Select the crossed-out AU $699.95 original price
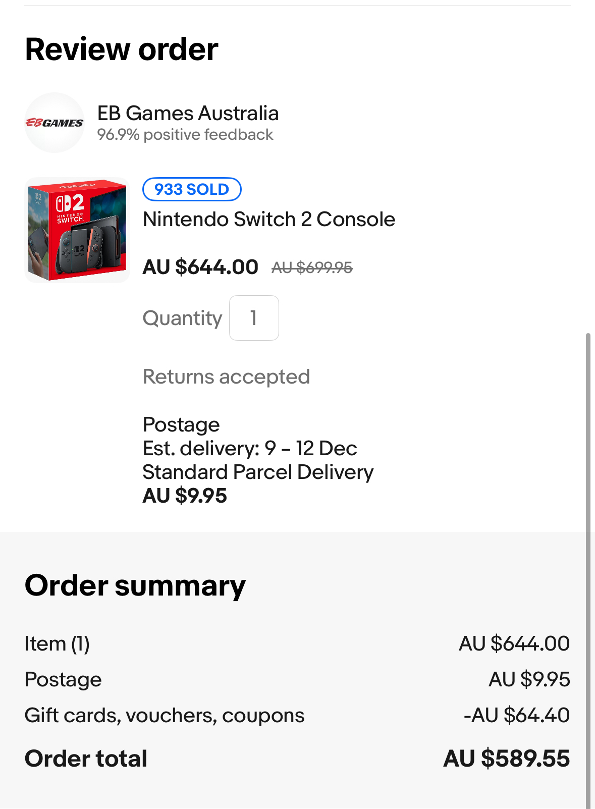 pyautogui.click(x=312, y=267)
